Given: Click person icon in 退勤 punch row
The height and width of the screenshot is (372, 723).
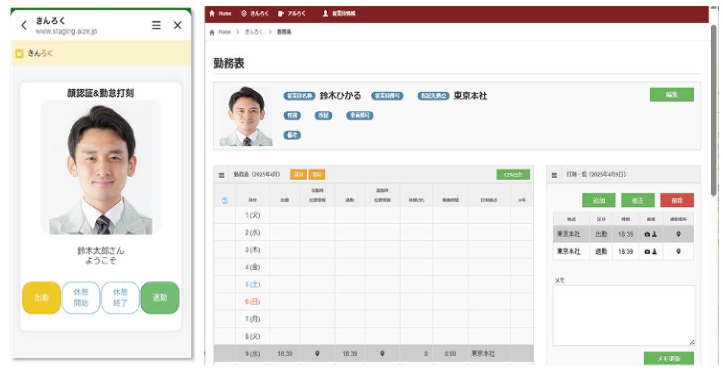Looking at the screenshot, I should pos(654,251).
